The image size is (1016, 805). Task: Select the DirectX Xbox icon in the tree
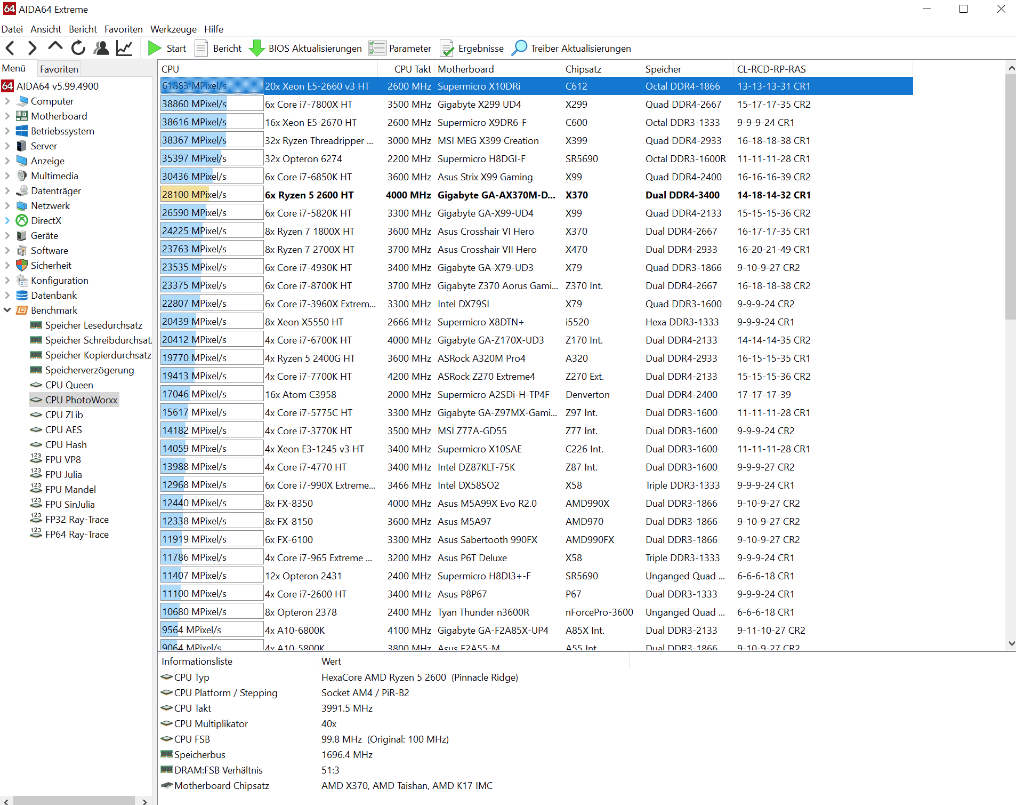[22, 220]
